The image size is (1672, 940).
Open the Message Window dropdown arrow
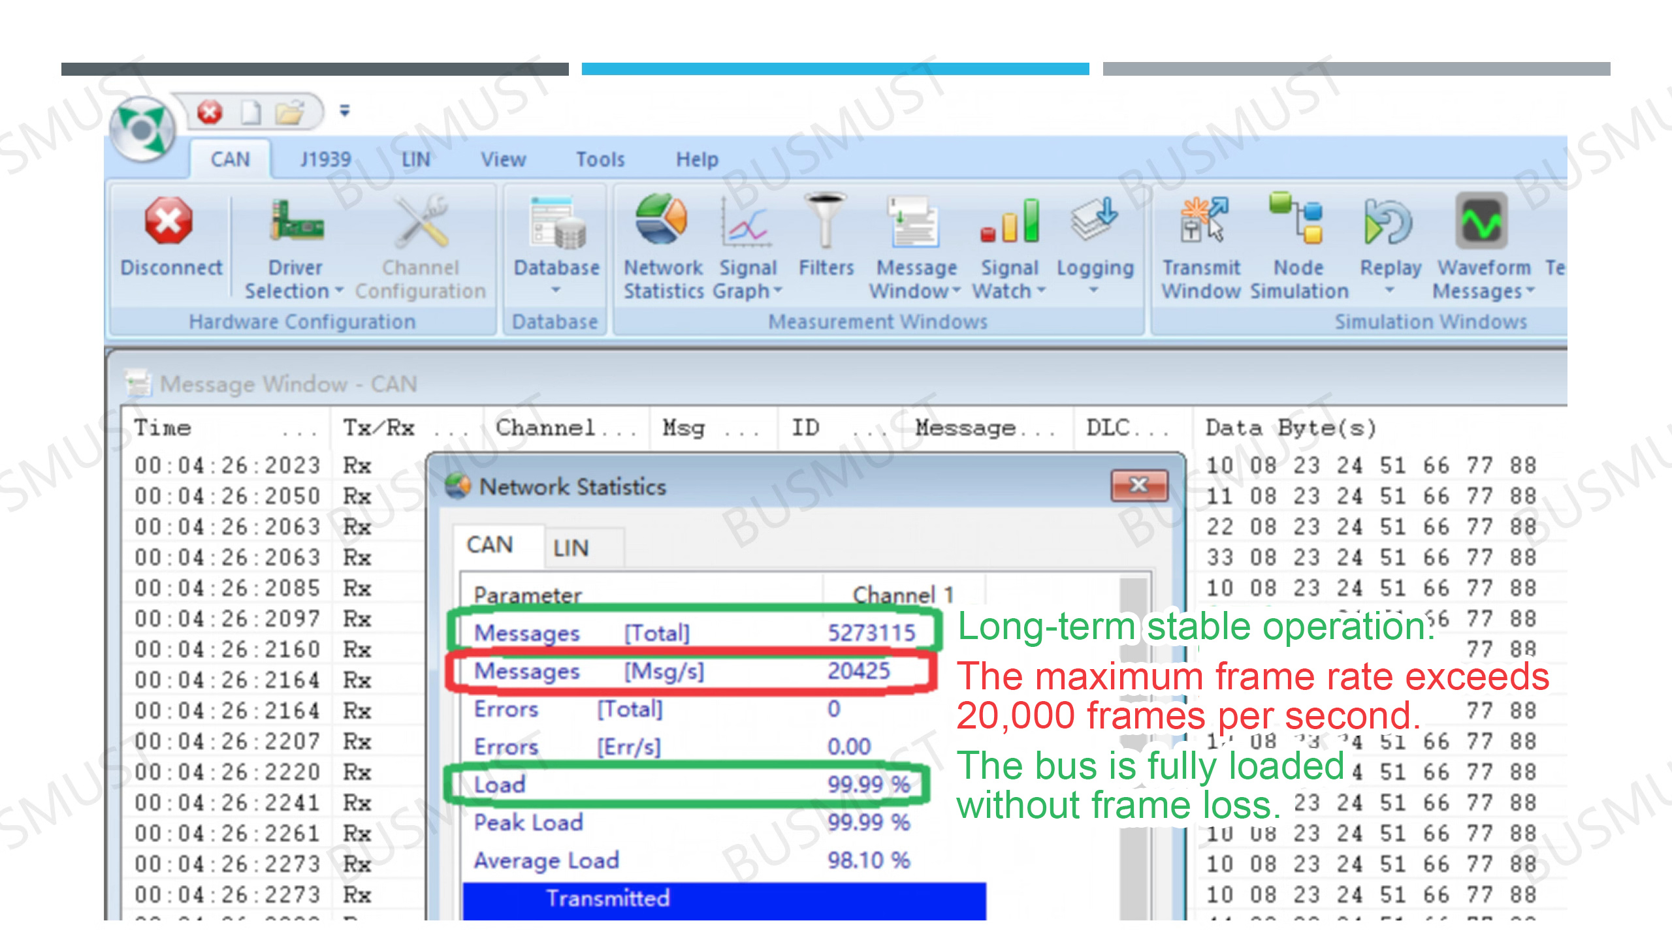coord(956,290)
